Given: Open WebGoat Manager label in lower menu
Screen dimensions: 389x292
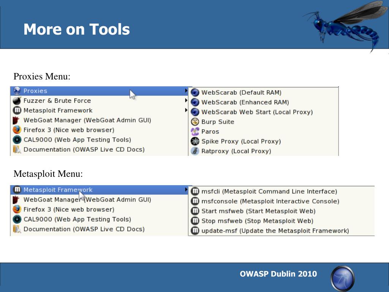Looking at the screenshot, I should coord(87,200).
